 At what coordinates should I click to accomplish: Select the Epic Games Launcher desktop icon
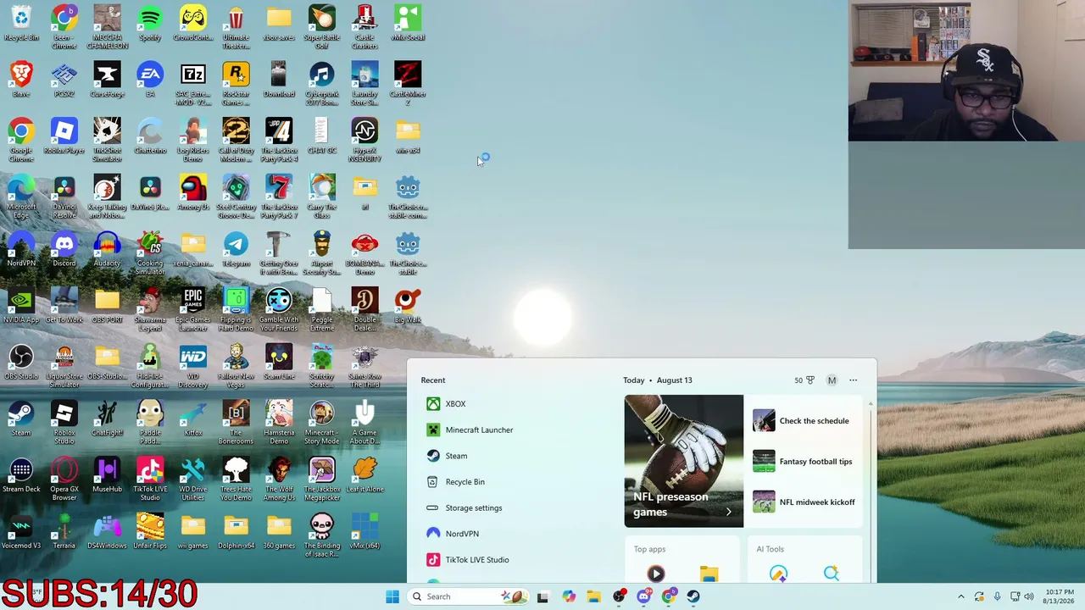[193, 310]
